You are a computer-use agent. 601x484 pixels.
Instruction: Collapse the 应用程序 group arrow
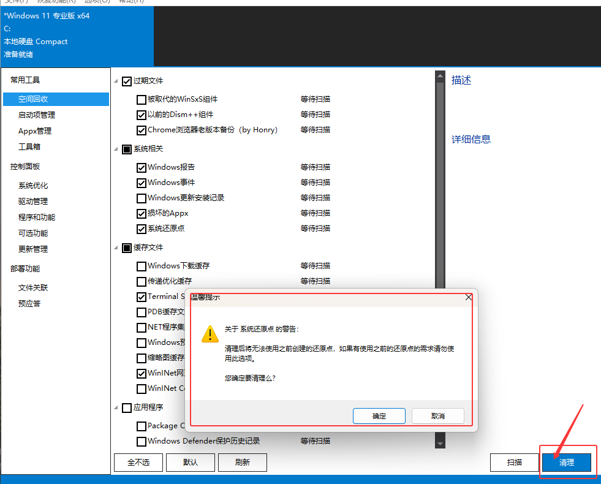pyautogui.click(x=116, y=408)
